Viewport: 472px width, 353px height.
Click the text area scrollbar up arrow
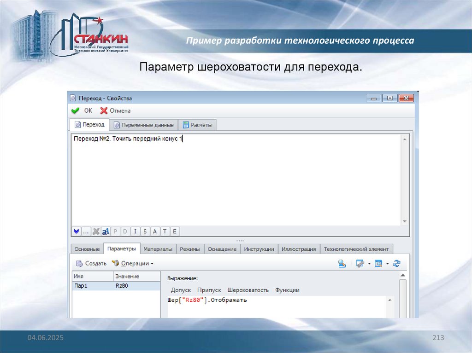click(405, 139)
